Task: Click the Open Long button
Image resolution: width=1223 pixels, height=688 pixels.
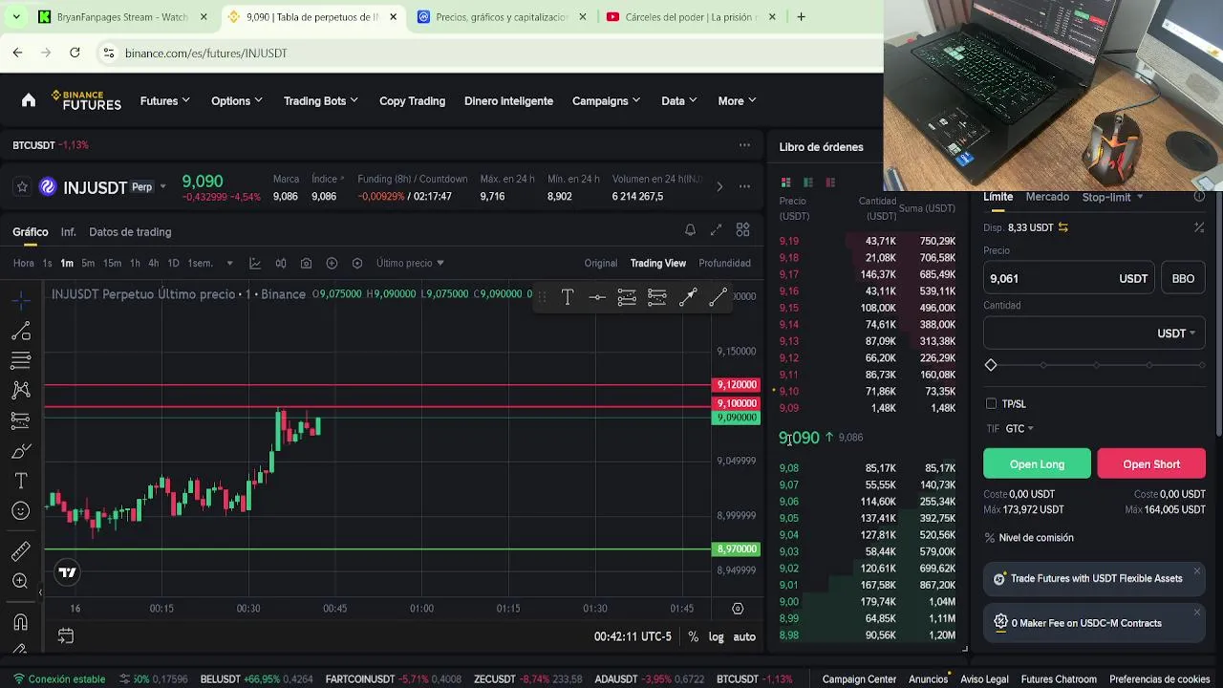Action: coord(1037,463)
